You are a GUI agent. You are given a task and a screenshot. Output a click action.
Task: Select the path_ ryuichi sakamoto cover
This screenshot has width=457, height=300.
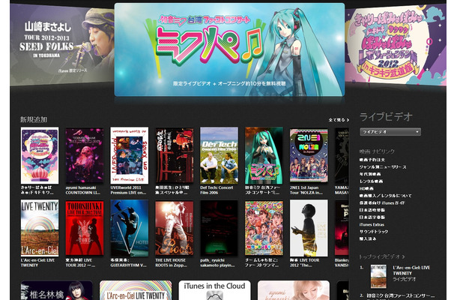click(x=220, y=228)
